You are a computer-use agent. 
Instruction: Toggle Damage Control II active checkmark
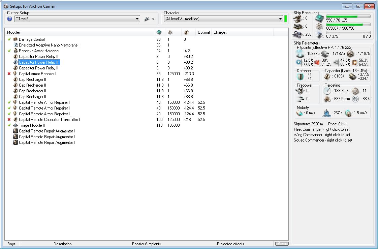(9, 39)
